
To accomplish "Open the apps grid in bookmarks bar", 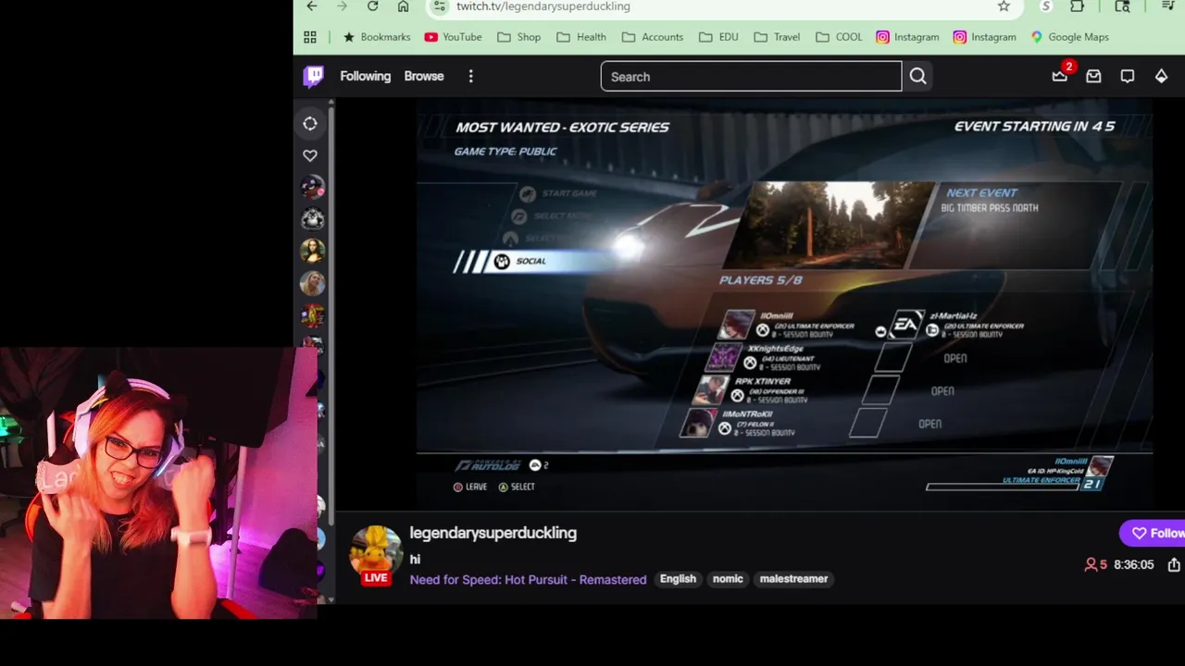I will pos(310,37).
